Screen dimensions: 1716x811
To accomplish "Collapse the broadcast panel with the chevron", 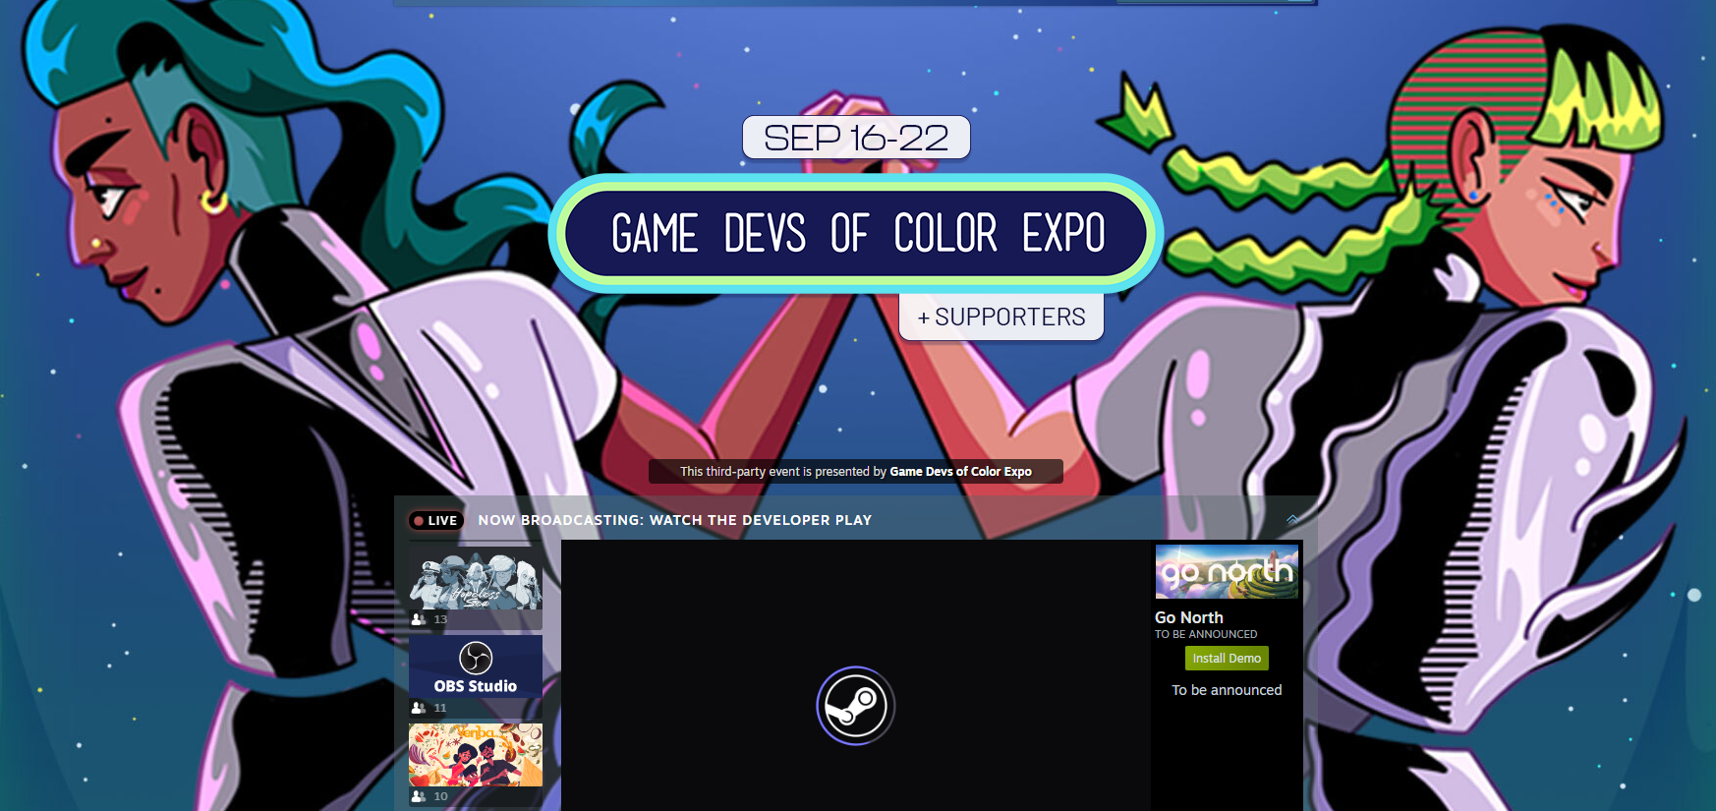I will click(1292, 519).
